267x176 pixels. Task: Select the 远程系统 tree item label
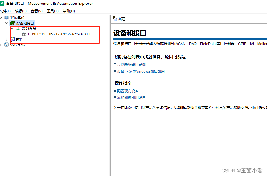point(18,45)
